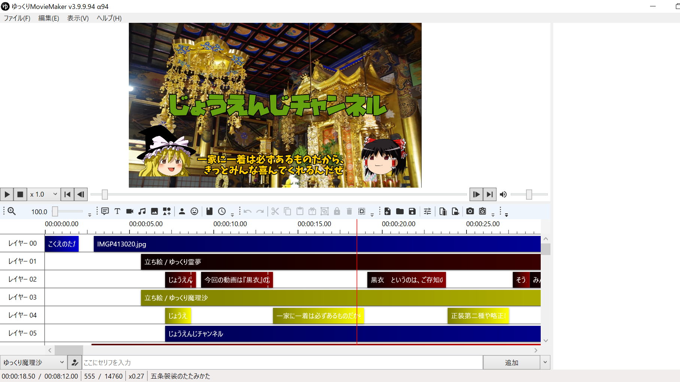Screen dimensions: 680x382
Task: Click the レイヤー 02 layer label
Action: coord(22,279)
